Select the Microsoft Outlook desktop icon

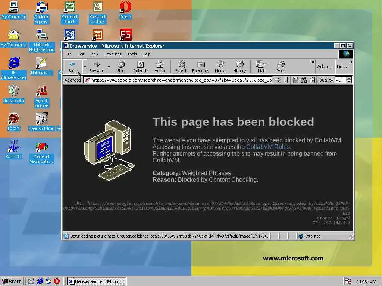tap(97, 12)
